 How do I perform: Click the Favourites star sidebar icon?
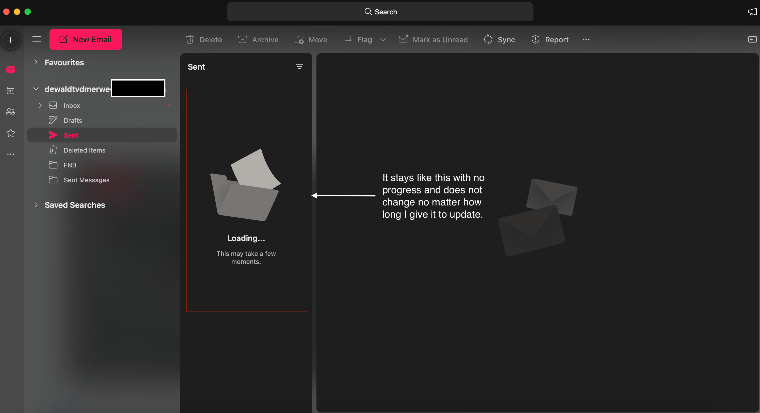(x=11, y=133)
